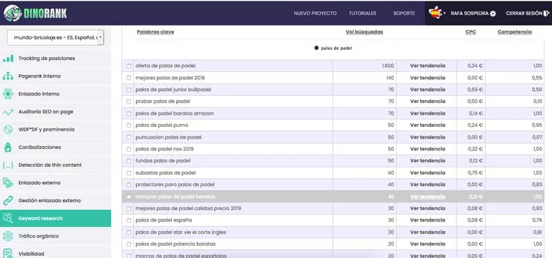Click the WDF*DF y prominencia icon
552x258 pixels.
click(8, 130)
